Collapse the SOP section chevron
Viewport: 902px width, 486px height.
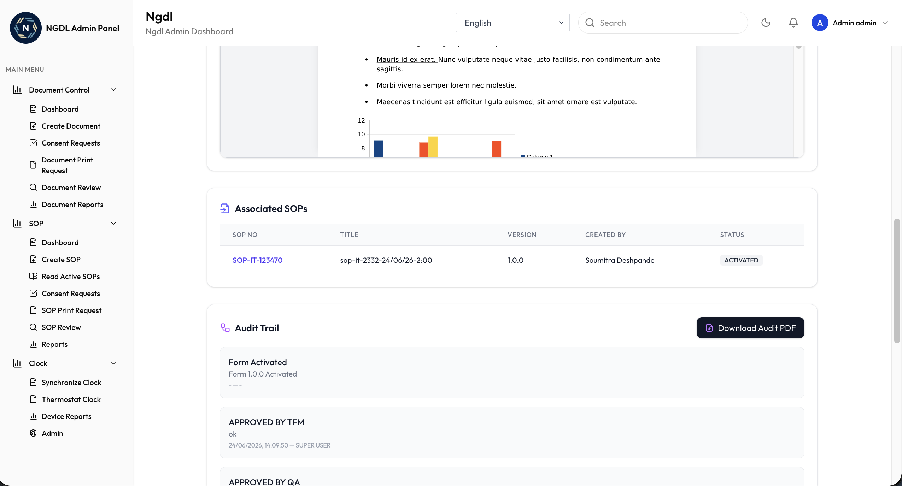tap(113, 223)
